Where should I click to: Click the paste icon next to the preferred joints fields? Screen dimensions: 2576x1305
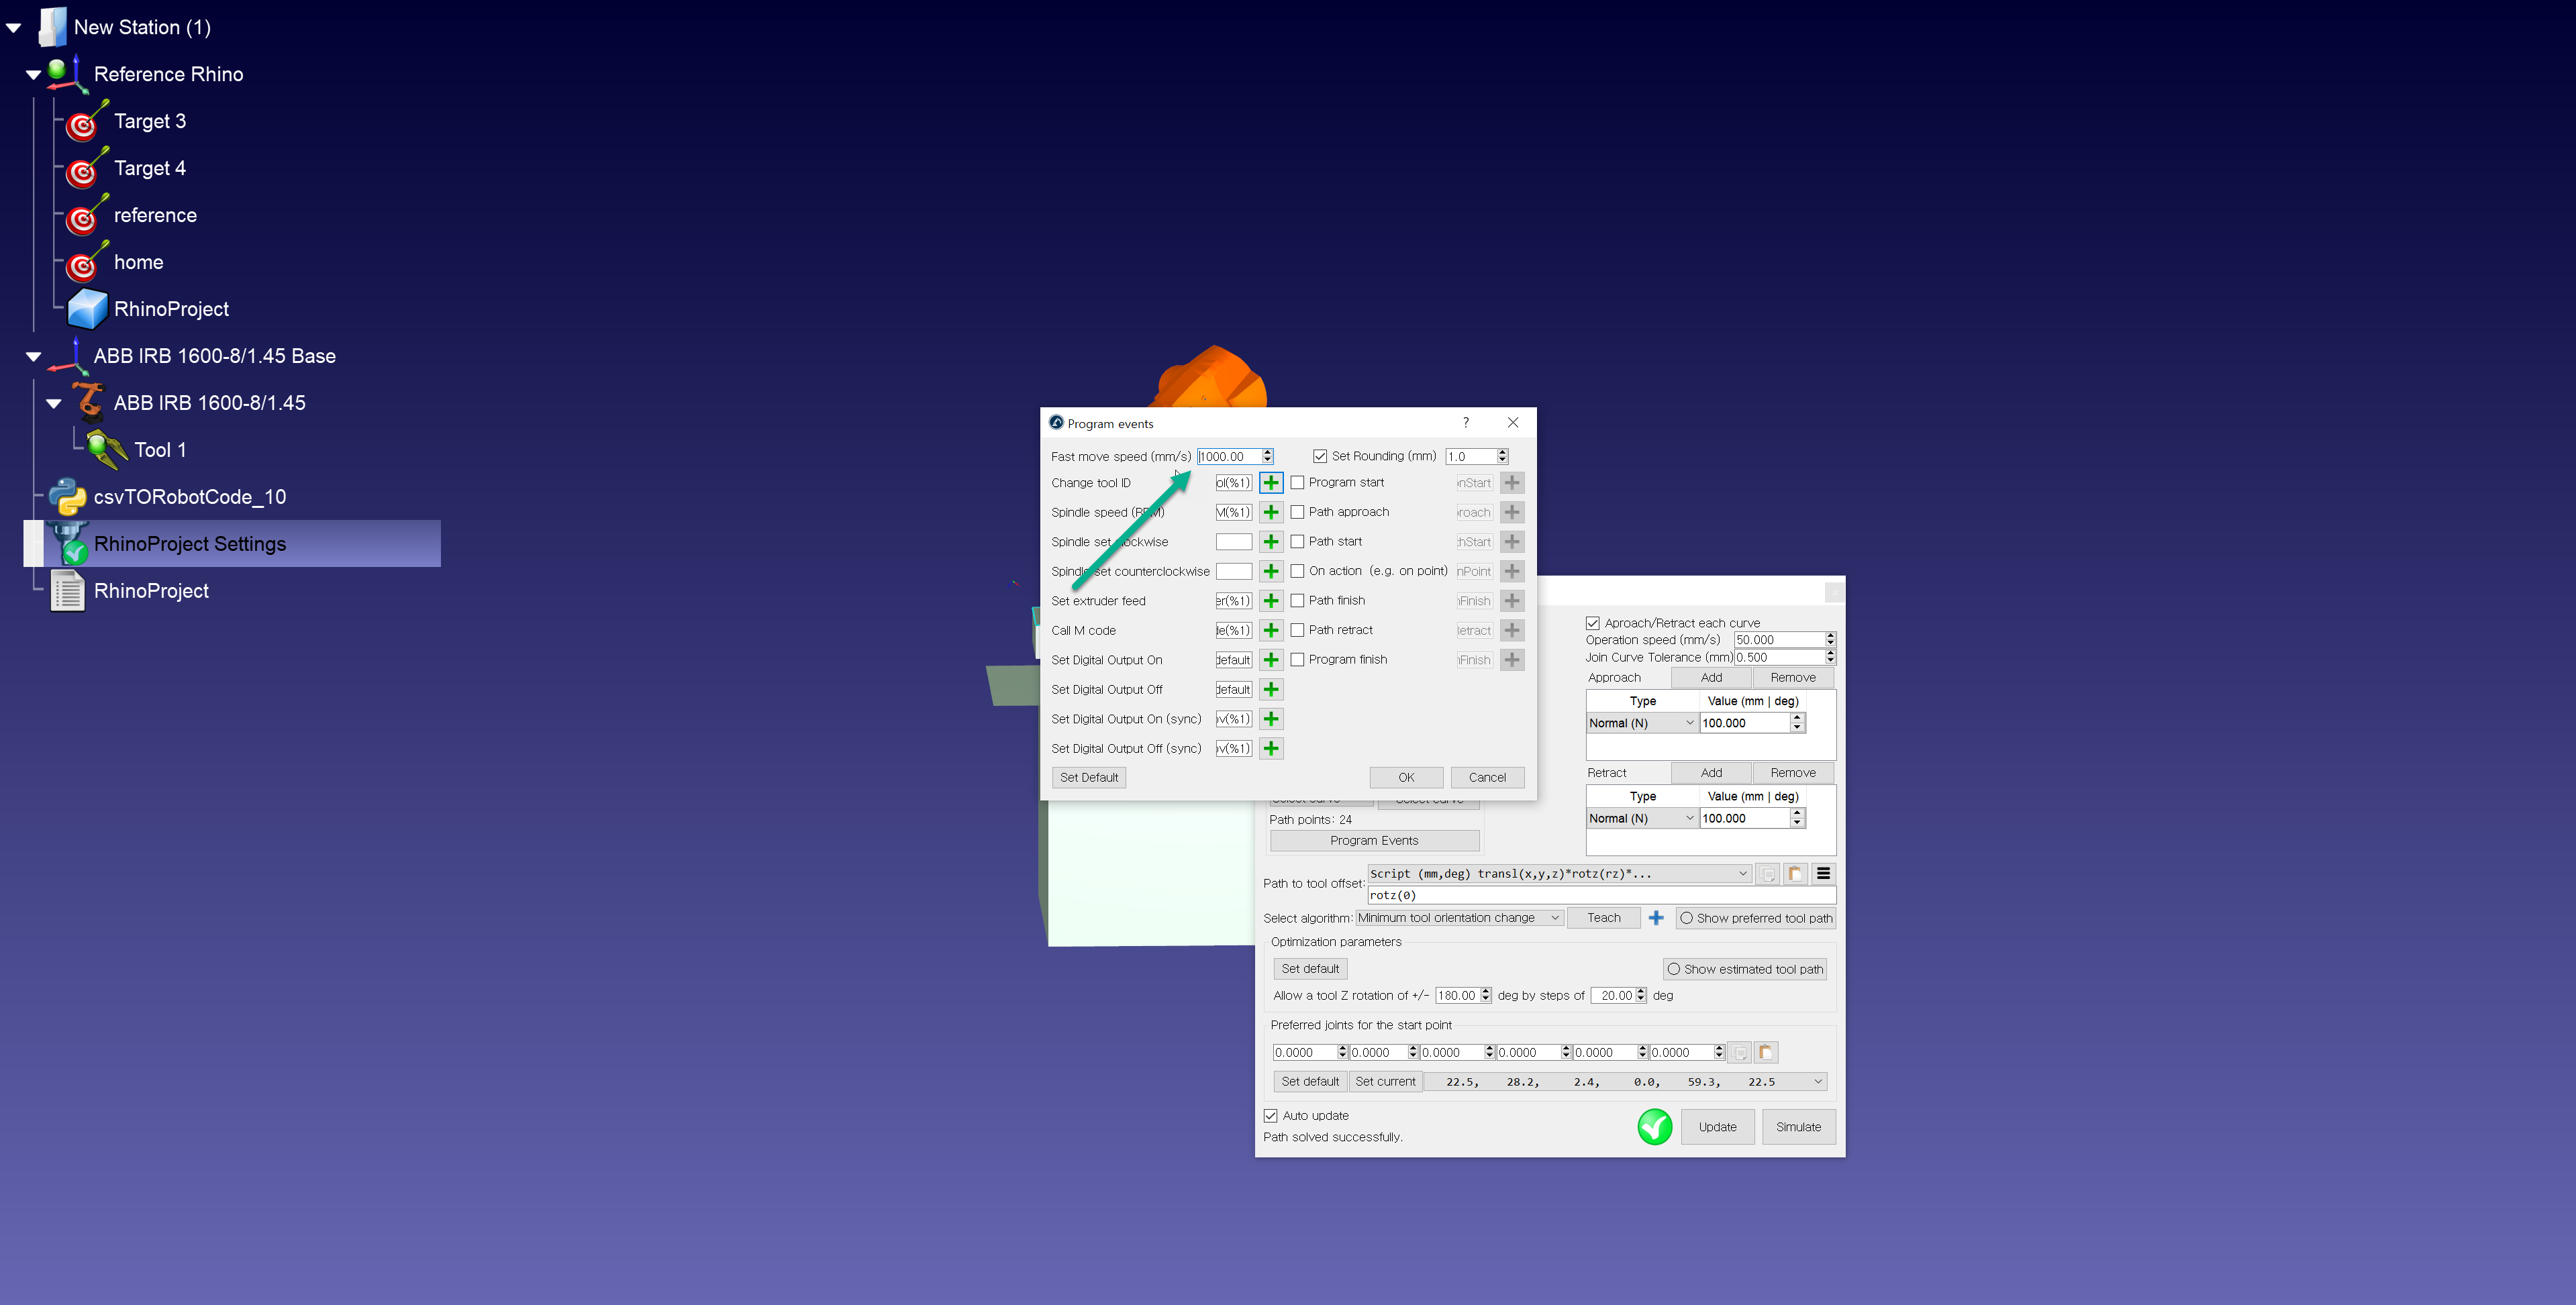click(1765, 1053)
